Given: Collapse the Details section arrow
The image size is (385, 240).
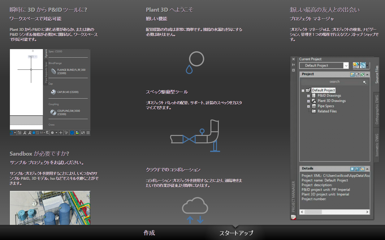Looking at the screenshot, I should pos(367,169).
